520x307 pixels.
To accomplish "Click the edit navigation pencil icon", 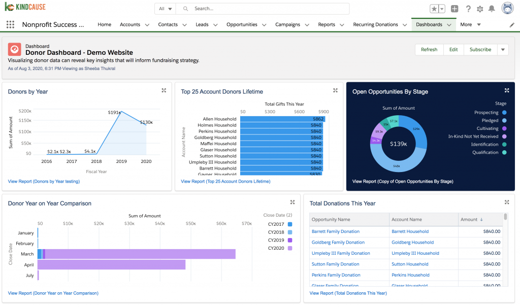I will [511, 25].
